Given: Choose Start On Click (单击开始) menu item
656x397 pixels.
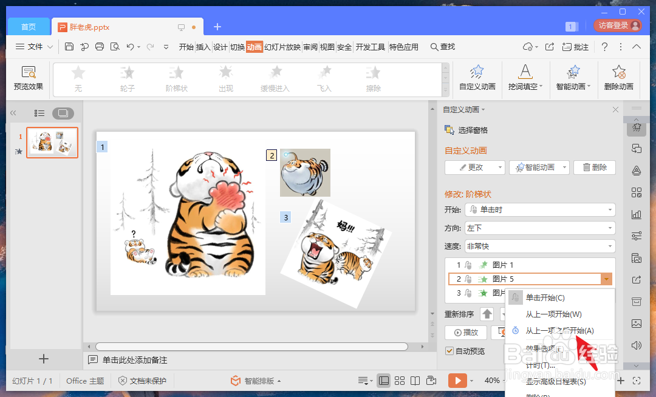Looking at the screenshot, I should [560, 297].
